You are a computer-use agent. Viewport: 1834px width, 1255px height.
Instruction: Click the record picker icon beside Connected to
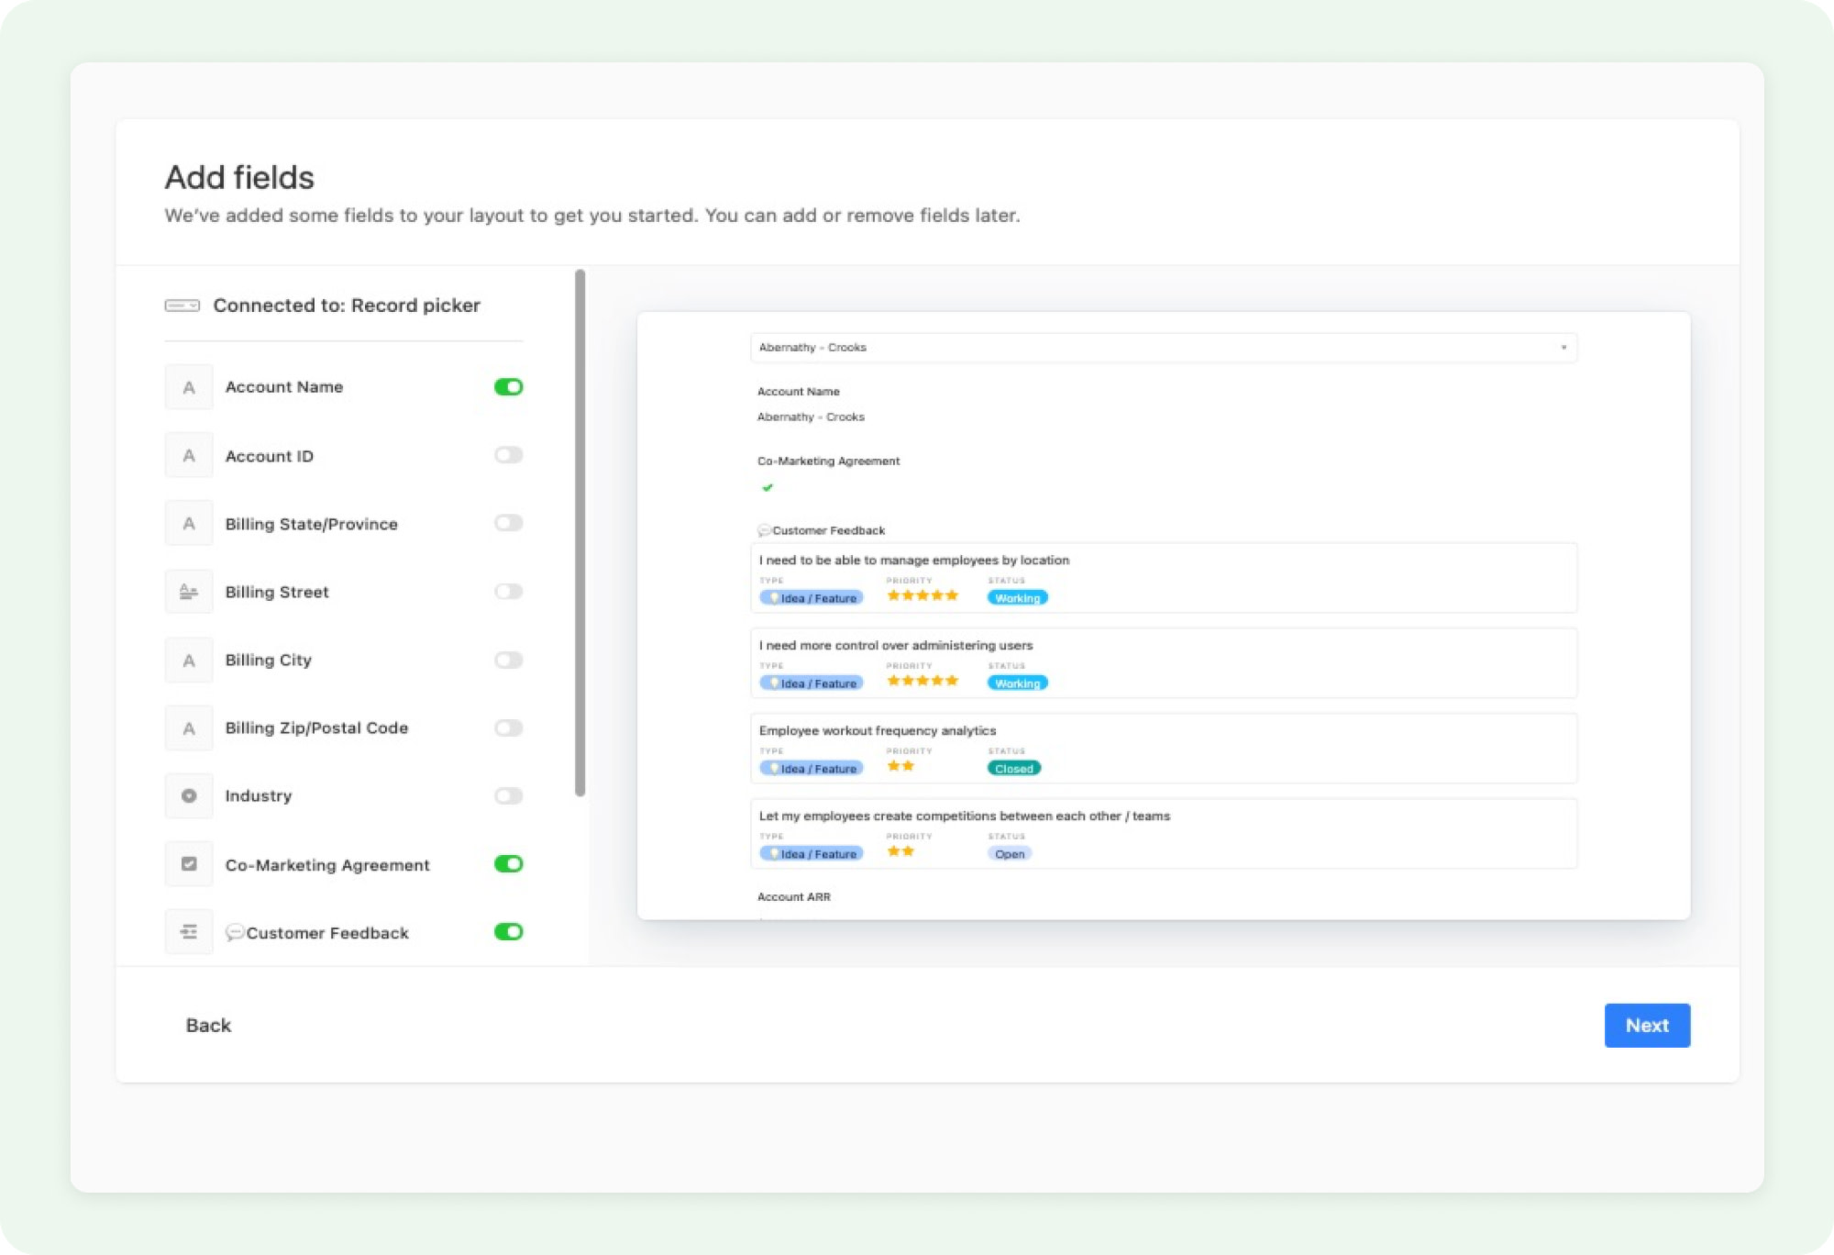(182, 305)
